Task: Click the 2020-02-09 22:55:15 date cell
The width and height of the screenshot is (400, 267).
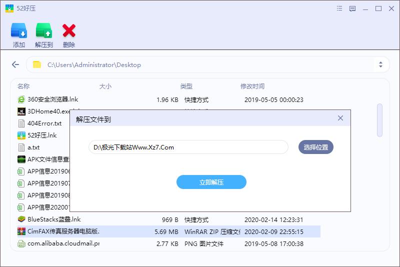Action: tap(274, 231)
